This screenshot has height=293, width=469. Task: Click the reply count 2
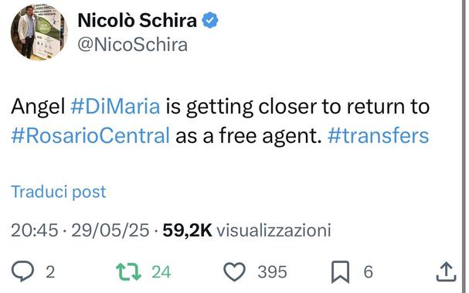[x=50, y=272]
